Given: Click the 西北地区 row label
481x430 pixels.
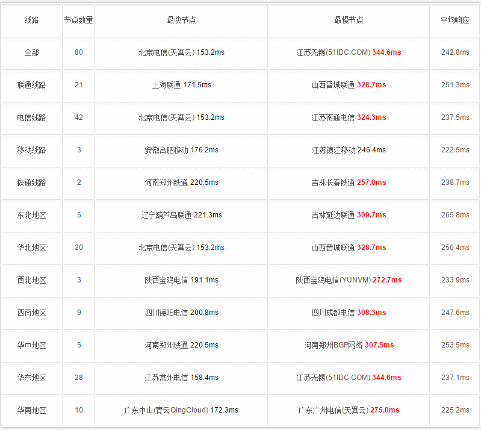Looking at the screenshot, I should coord(31,280).
